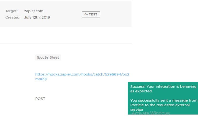Click the "service." word in notification
This screenshot has height=116, width=198.
(x=137, y=110)
